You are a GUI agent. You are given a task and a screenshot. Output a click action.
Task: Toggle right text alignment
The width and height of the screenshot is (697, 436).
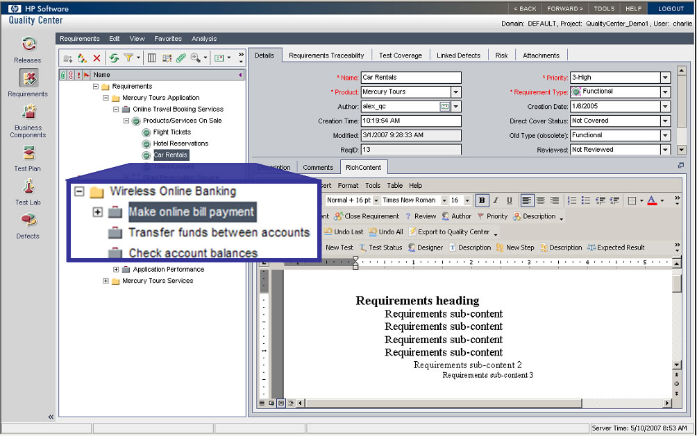tap(554, 201)
